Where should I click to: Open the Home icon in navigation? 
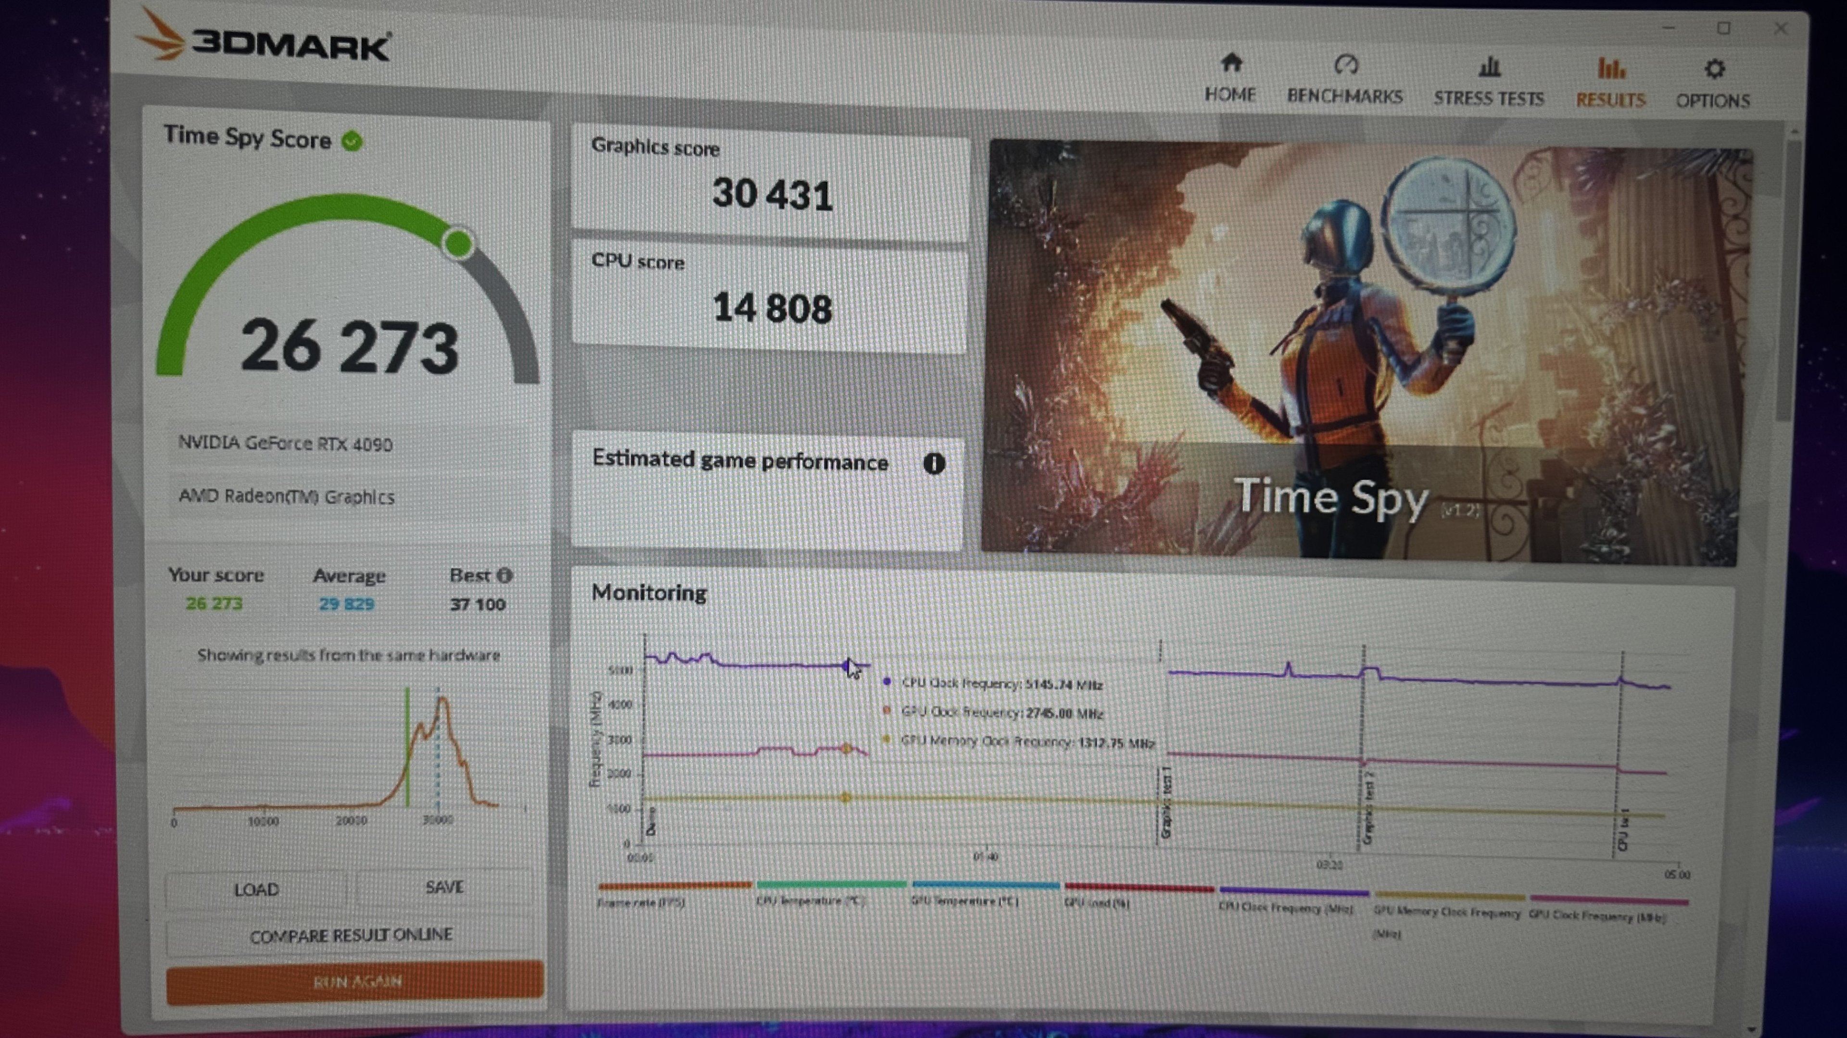1231,63
